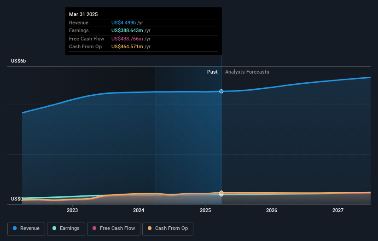
Task: Click the Past label on the chart
Action: 212,72
